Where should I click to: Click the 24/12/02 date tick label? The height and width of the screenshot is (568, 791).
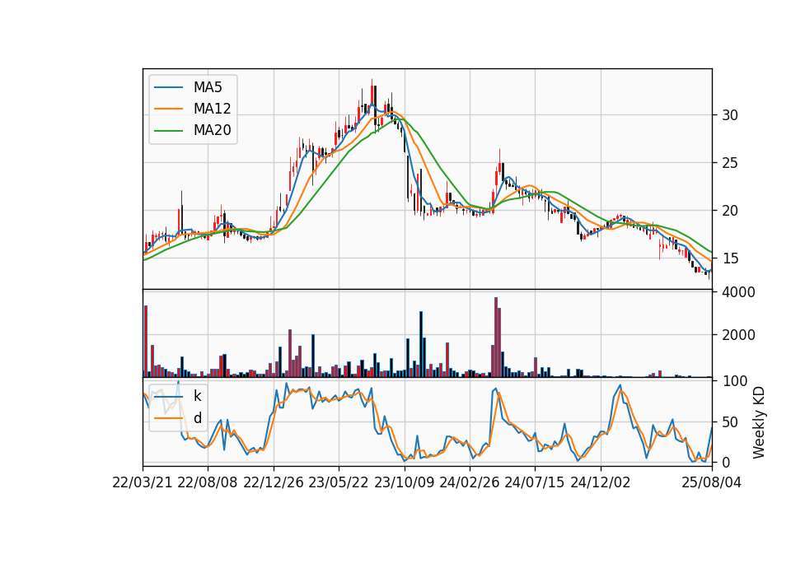point(601,482)
